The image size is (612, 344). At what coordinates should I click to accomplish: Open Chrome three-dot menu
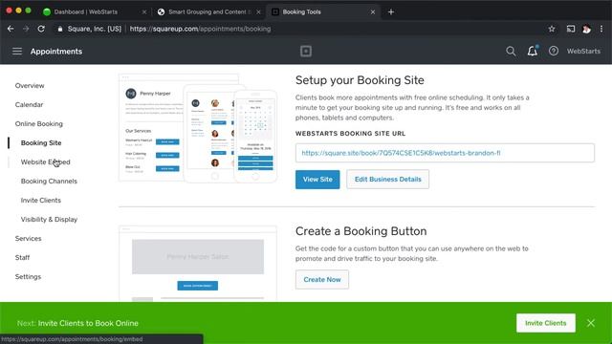pyautogui.click(x=601, y=29)
